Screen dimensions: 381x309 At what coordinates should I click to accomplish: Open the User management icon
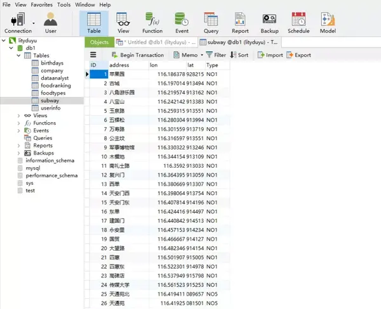pos(51,23)
